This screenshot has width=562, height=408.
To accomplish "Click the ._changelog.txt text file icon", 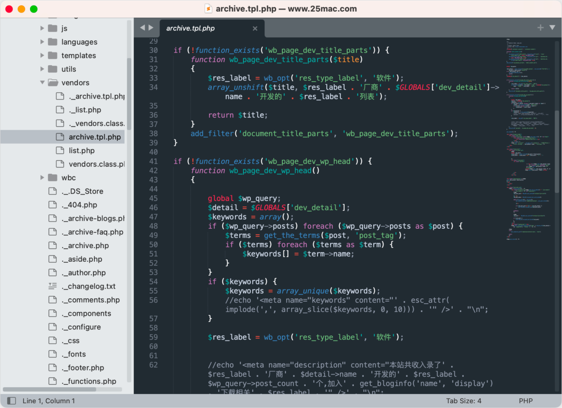I will coord(53,286).
